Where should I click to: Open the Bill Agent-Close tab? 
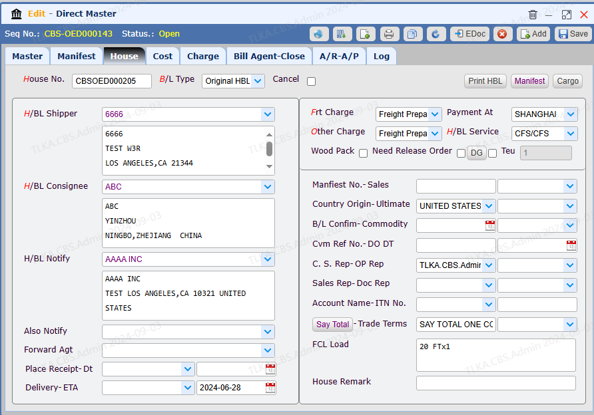269,57
